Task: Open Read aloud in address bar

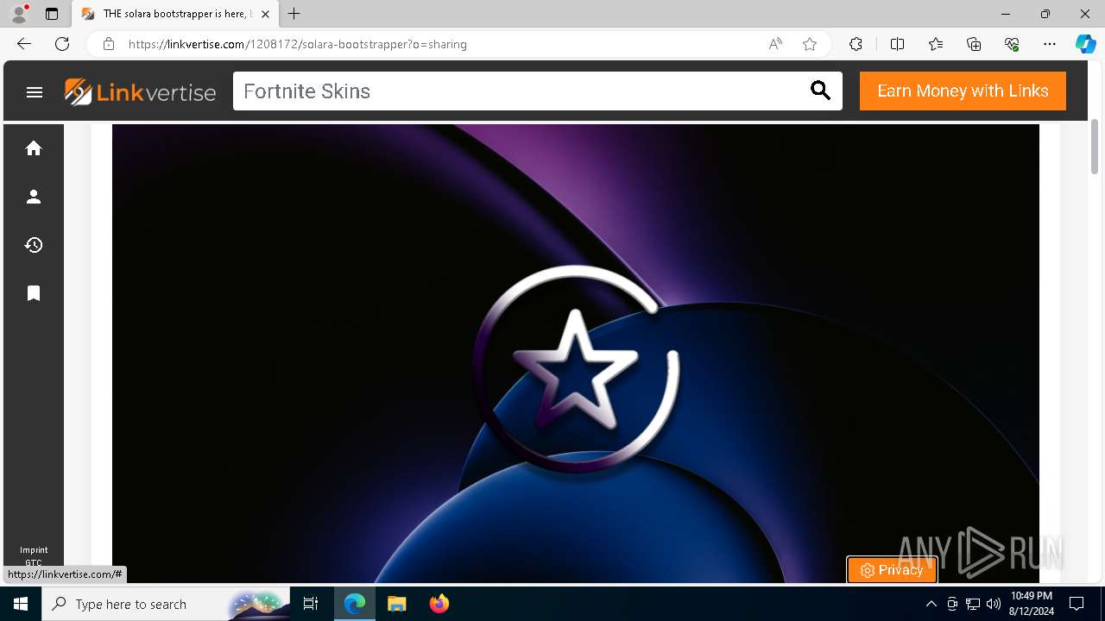Action: tap(775, 44)
